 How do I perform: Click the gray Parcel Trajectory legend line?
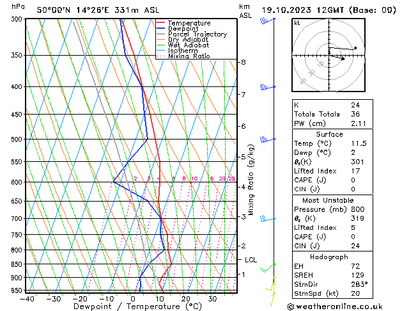pyautogui.click(x=160, y=34)
